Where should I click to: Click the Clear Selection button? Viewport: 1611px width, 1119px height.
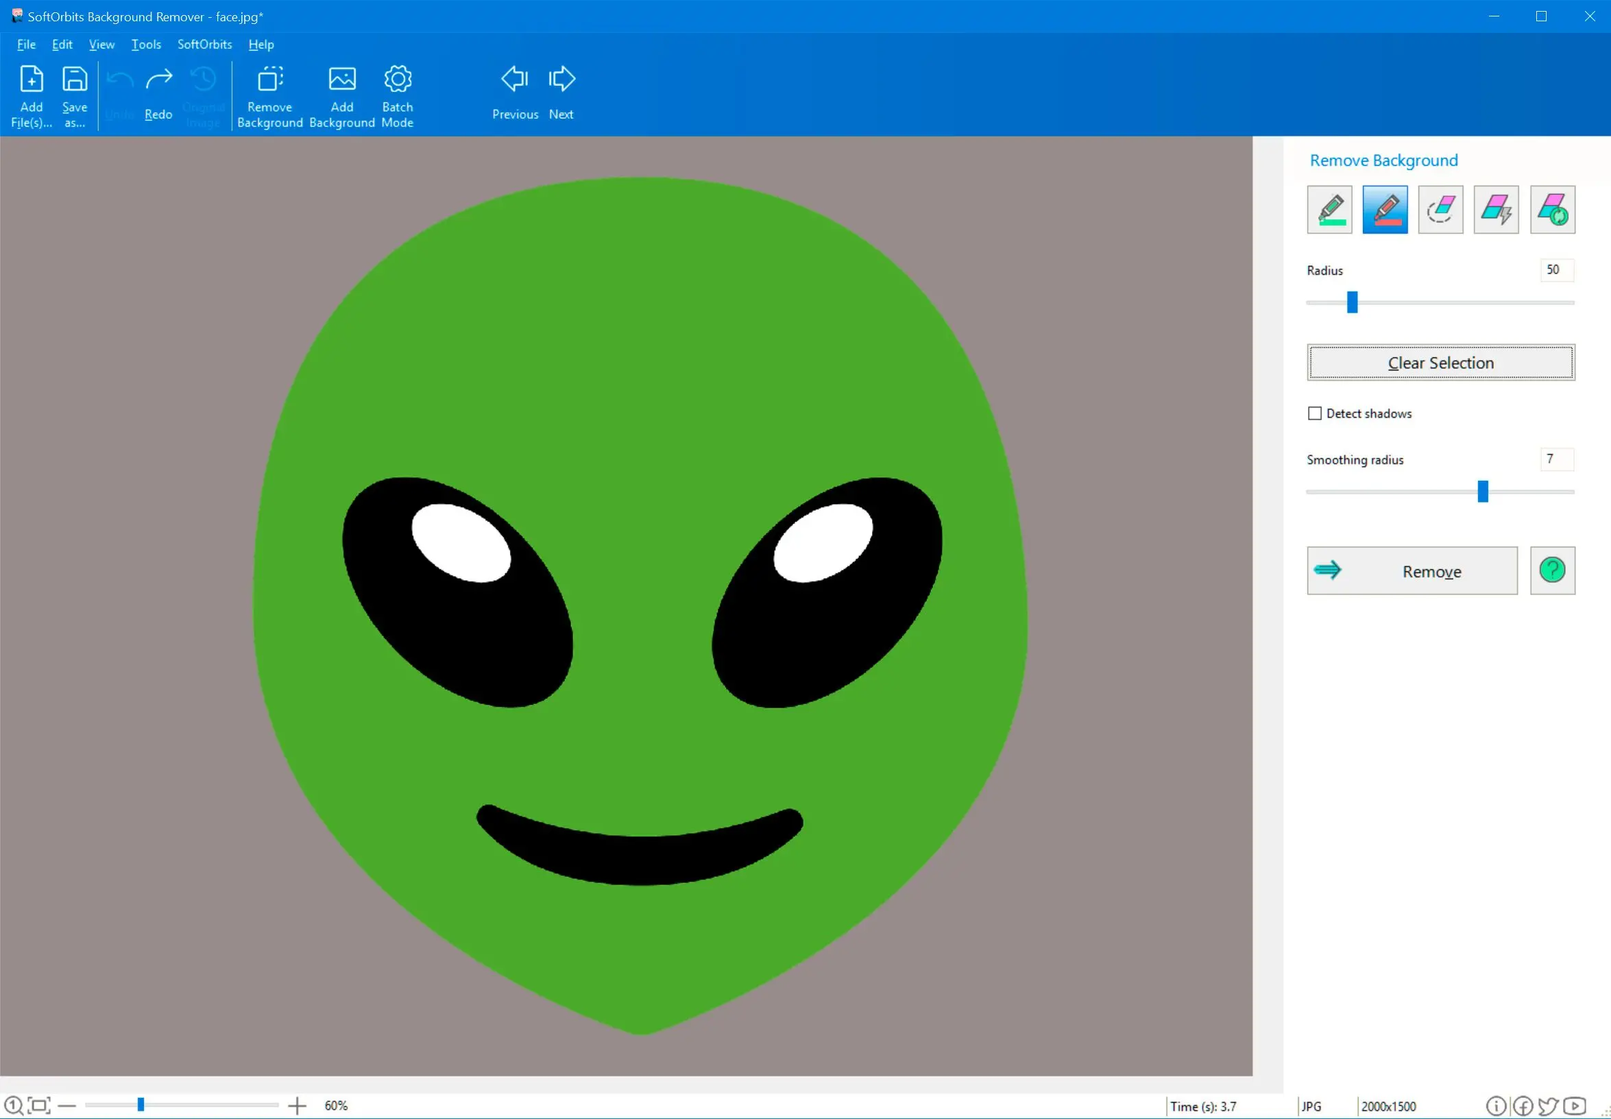click(1441, 363)
